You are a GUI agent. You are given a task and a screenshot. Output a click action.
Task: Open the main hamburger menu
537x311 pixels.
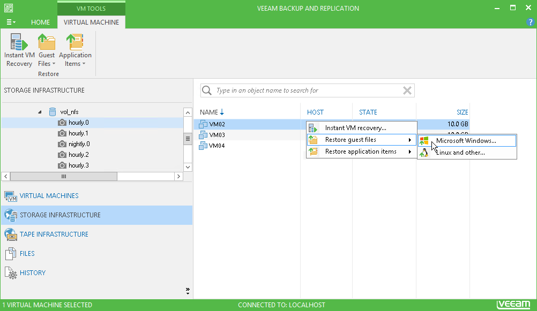coord(11,22)
